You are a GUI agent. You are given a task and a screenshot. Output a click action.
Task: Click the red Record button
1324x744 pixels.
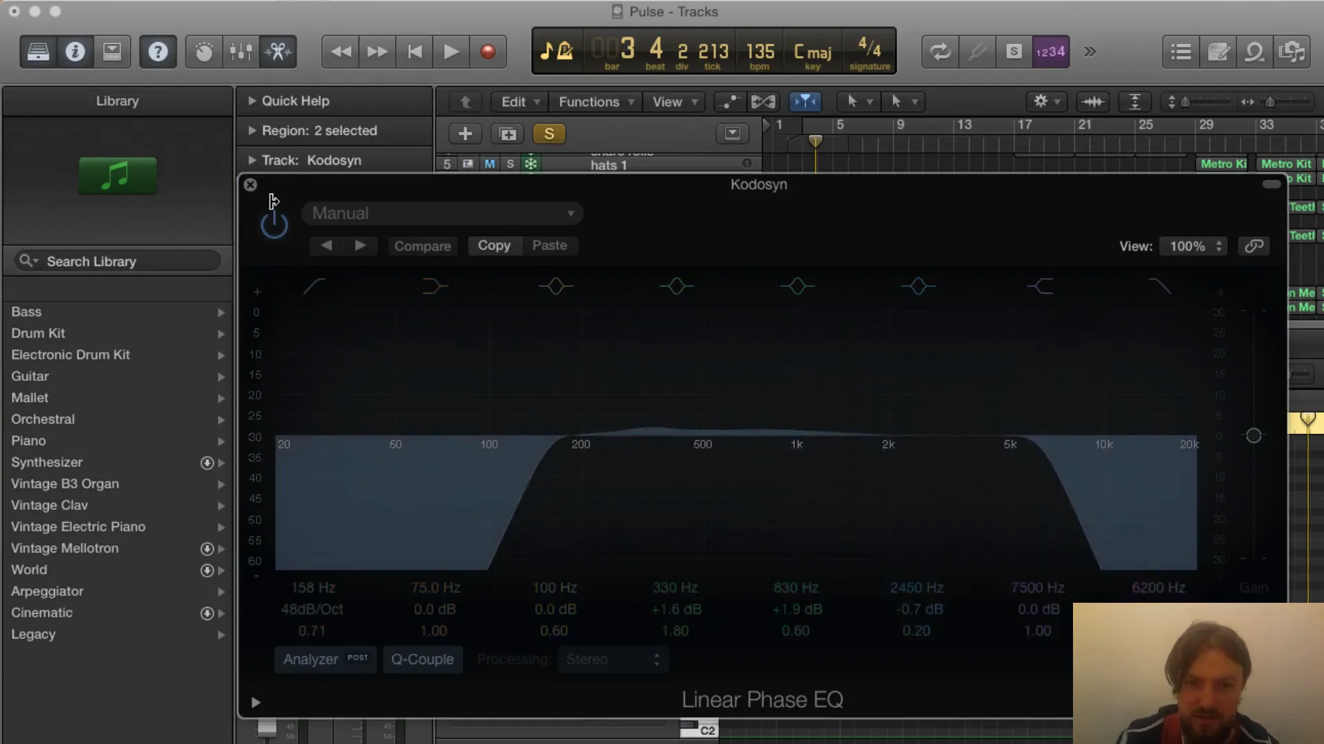pyautogui.click(x=488, y=52)
